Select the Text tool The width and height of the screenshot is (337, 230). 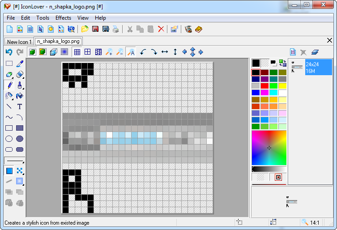pos(20,107)
